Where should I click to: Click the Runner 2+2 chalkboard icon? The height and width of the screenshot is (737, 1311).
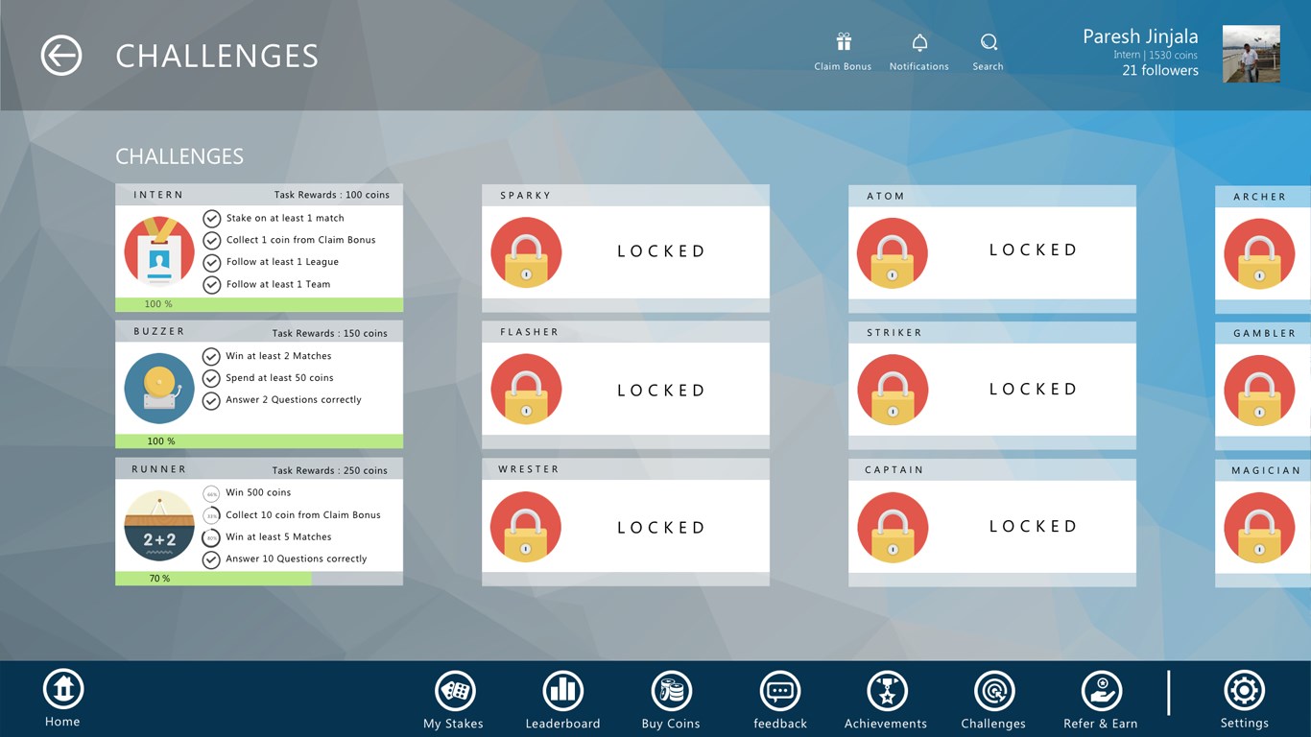click(x=159, y=526)
